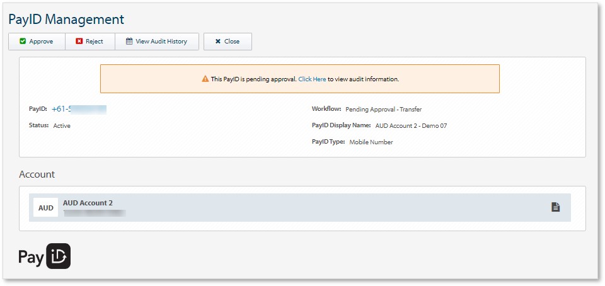This screenshot has height=286, width=605.
Task: Open the document icon for AUD Account 2
Action: pos(555,207)
